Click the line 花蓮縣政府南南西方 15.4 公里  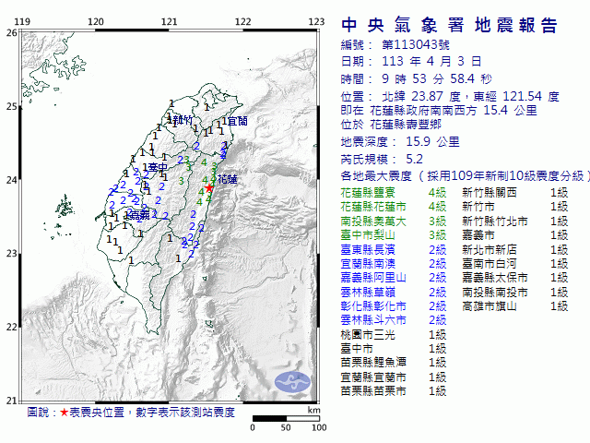[x=454, y=111]
